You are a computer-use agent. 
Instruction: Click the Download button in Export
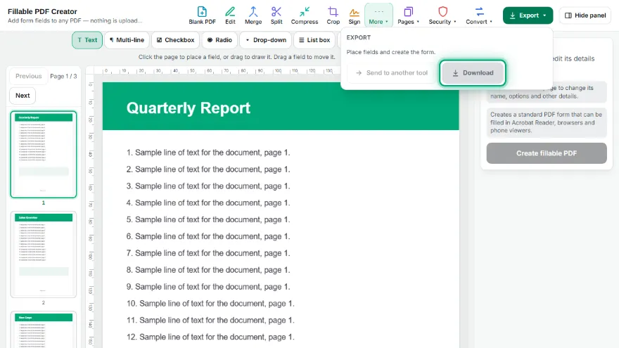473,72
